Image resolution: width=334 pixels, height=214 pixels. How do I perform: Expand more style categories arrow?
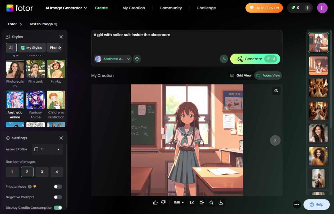[x=60, y=48]
